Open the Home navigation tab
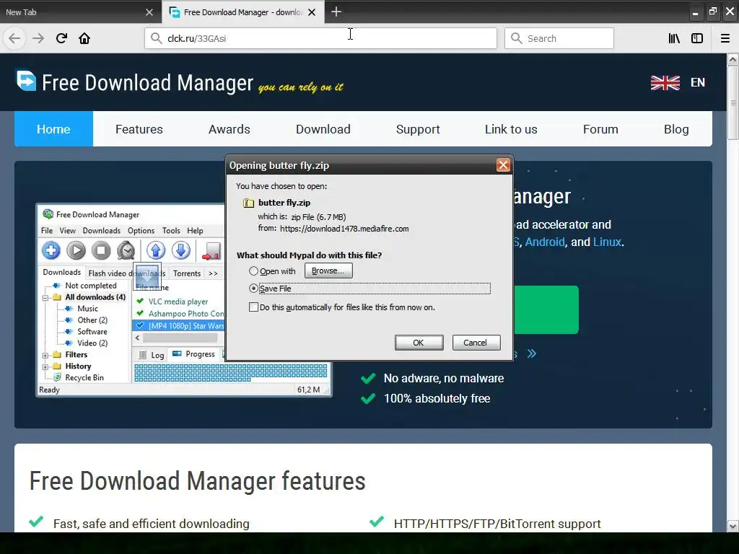The image size is (739, 554). click(53, 129)
